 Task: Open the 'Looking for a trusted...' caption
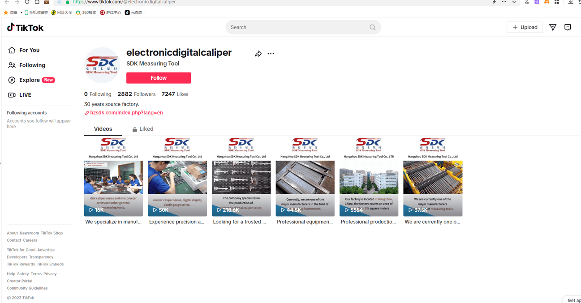click(x=239, y=222)
